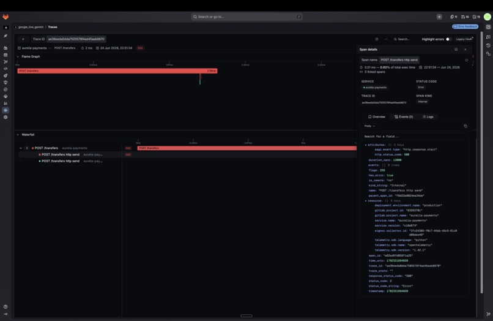Collapse the Flame Graph section

coord(18,57)
